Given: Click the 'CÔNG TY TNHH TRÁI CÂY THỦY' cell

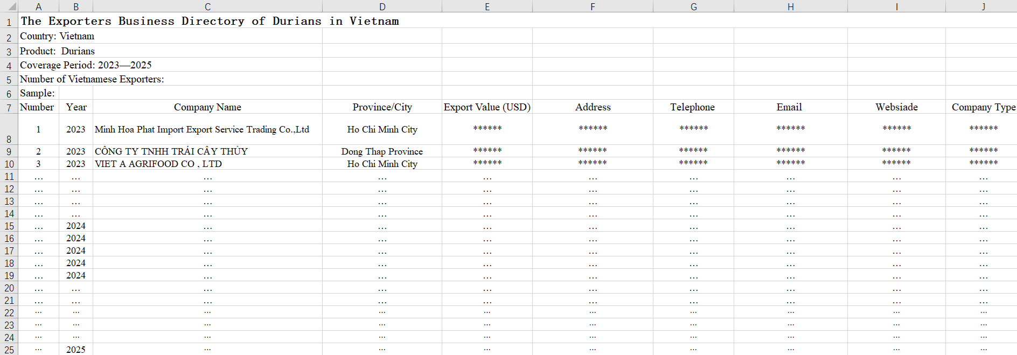Looking at the screenshot, I should click(x=171, y=151).
